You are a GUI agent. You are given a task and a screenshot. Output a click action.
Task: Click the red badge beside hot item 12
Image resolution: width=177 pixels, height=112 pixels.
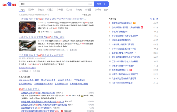pyautogui.click(x=131, y=70)
